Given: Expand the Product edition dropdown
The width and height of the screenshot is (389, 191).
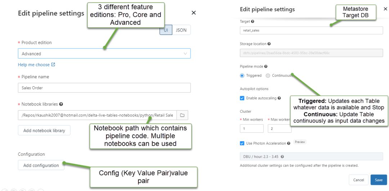Looking at the screenshot, I should [104, 53].
